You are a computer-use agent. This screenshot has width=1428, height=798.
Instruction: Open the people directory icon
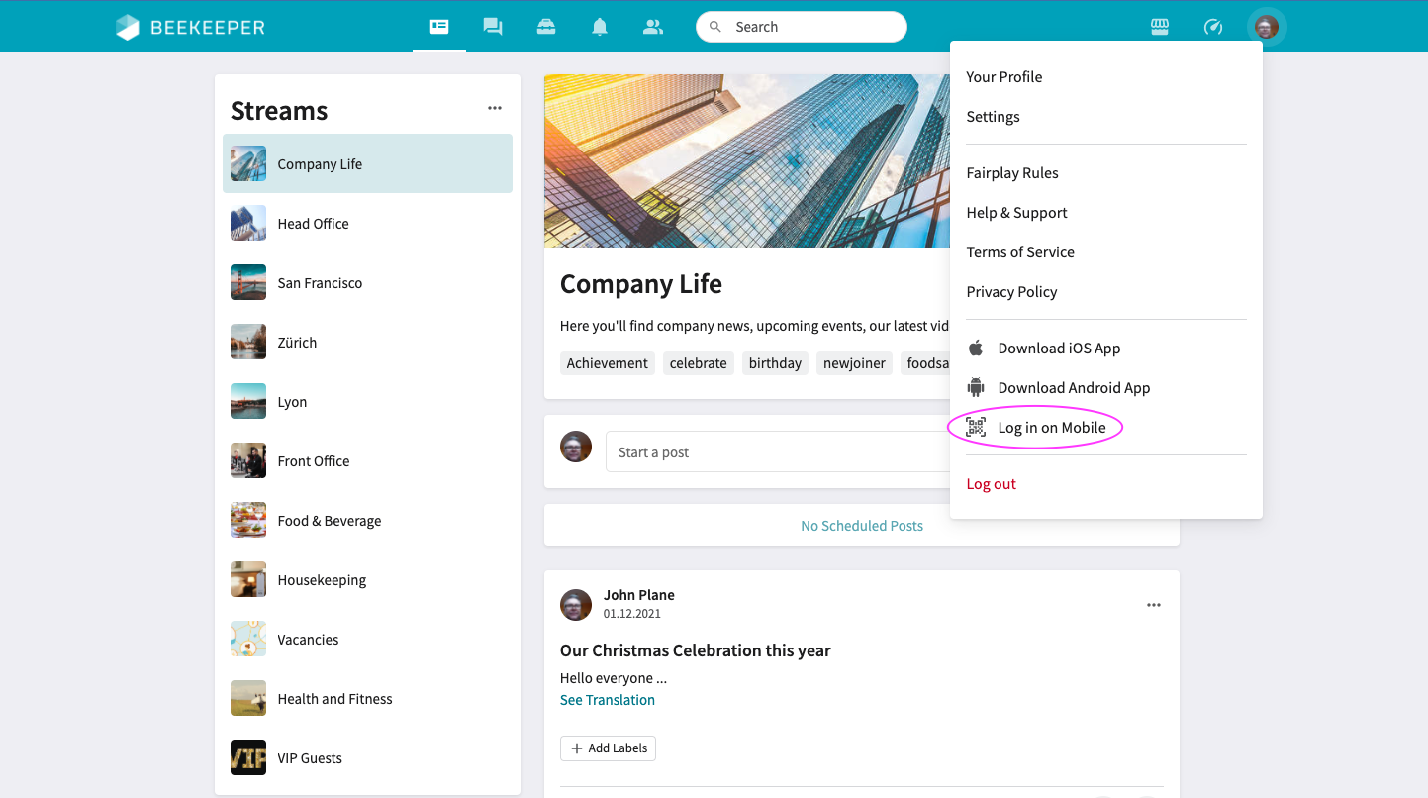pos(653,27)
